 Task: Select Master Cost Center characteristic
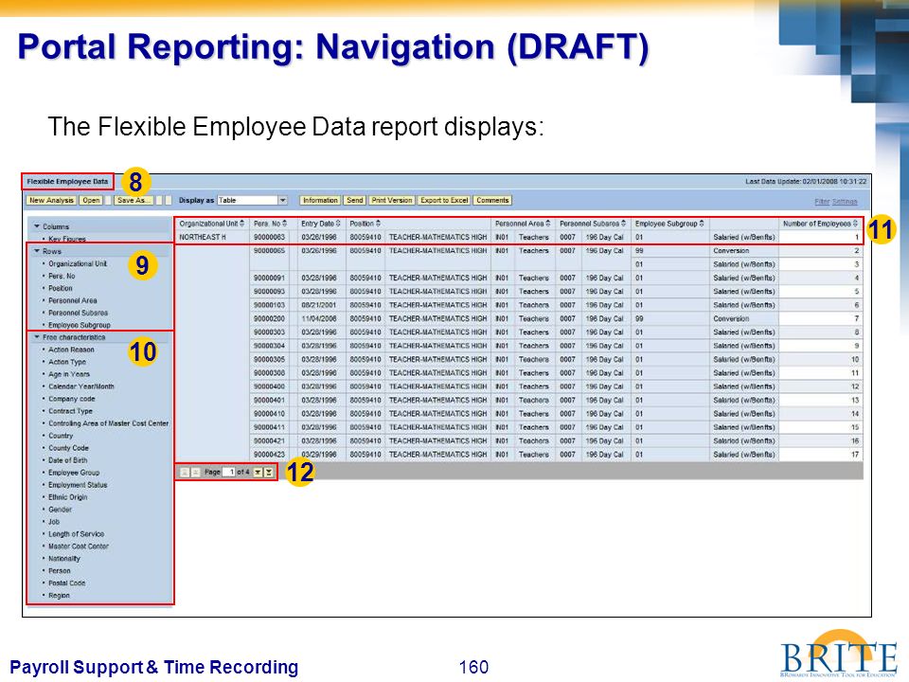click(79, 547)
